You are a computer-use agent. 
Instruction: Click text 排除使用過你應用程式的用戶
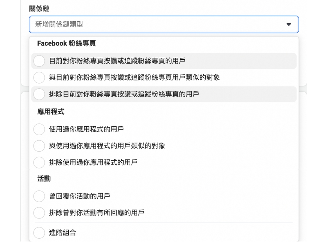point(93,162)
